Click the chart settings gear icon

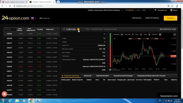[114, 39]
